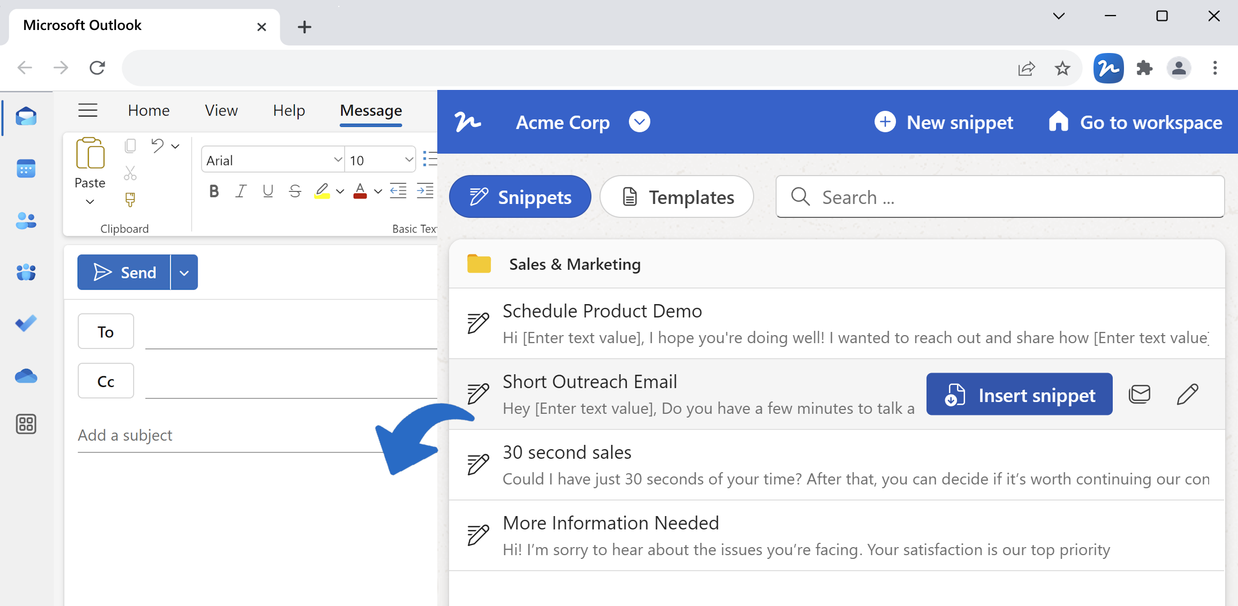Select the More Information Needed snippet
Screen dimensions: 1238x606
click(837, 536)
